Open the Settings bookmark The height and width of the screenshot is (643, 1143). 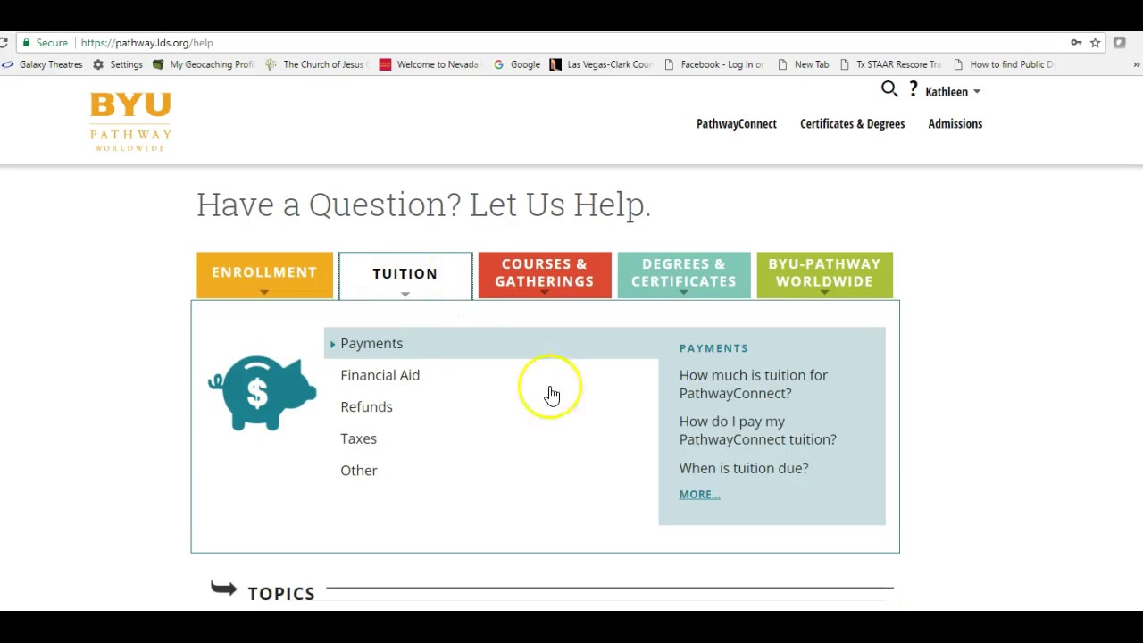click(118, 64)
